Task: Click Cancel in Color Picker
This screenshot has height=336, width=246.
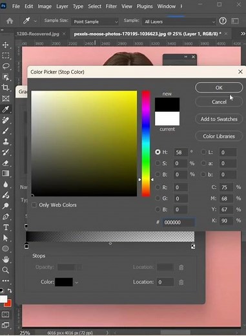Action: (219, 102)
